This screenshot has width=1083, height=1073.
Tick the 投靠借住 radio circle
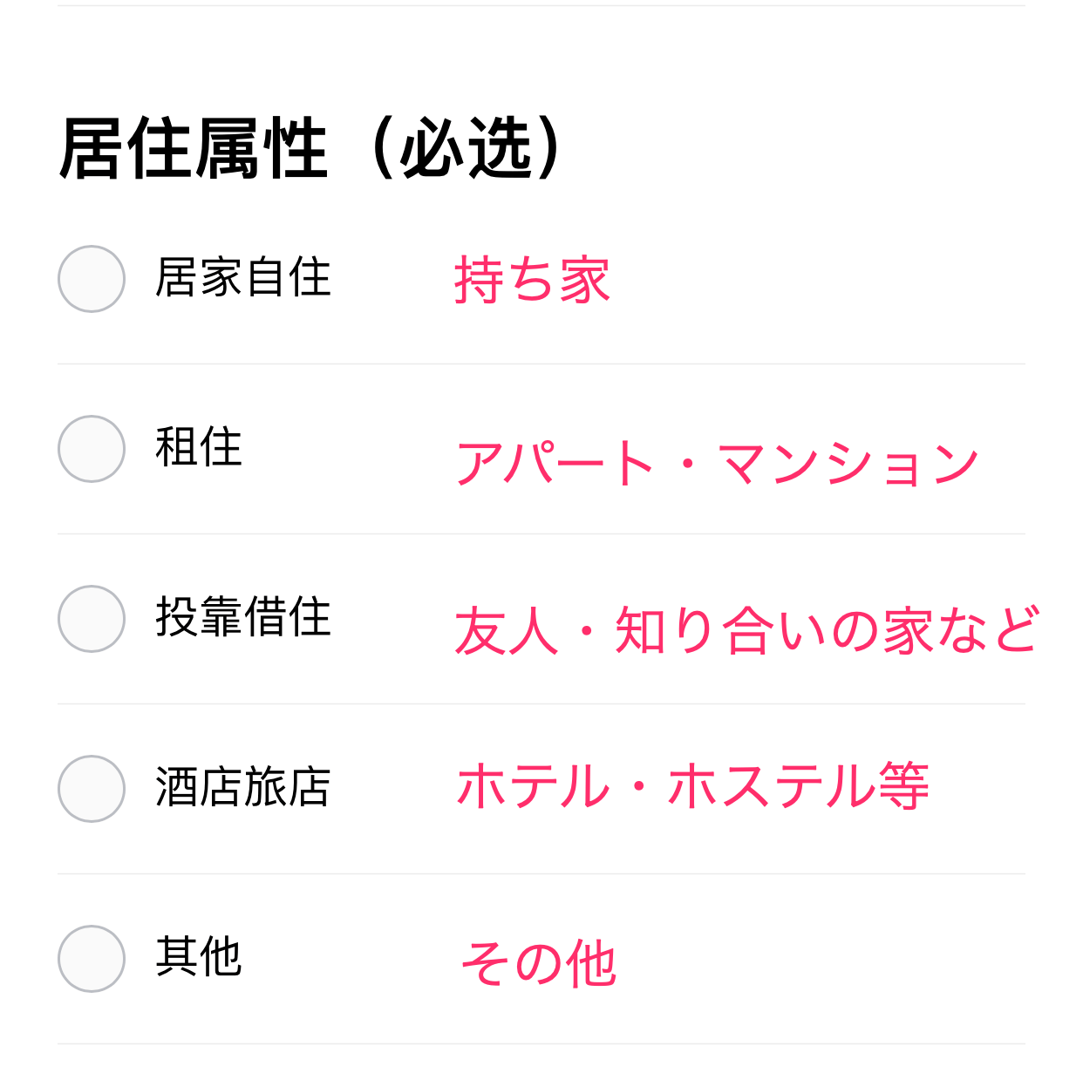(x=92, y=619)
